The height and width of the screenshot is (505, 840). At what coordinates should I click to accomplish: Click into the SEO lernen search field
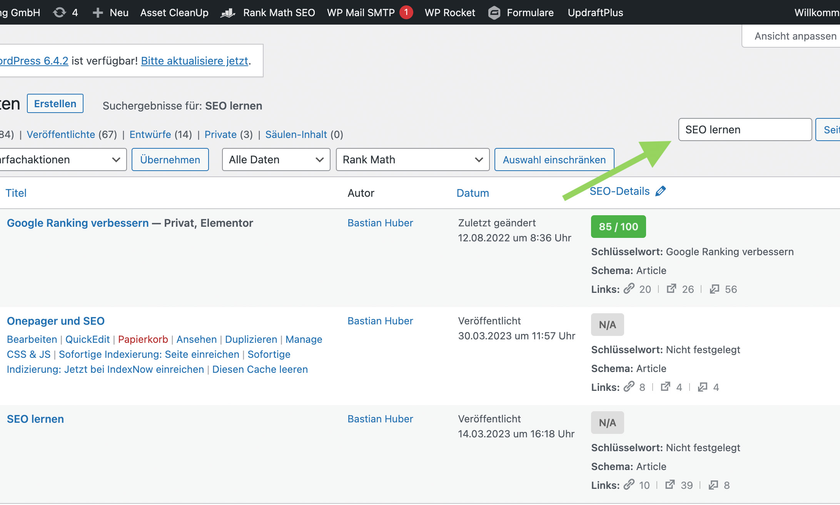745,130
